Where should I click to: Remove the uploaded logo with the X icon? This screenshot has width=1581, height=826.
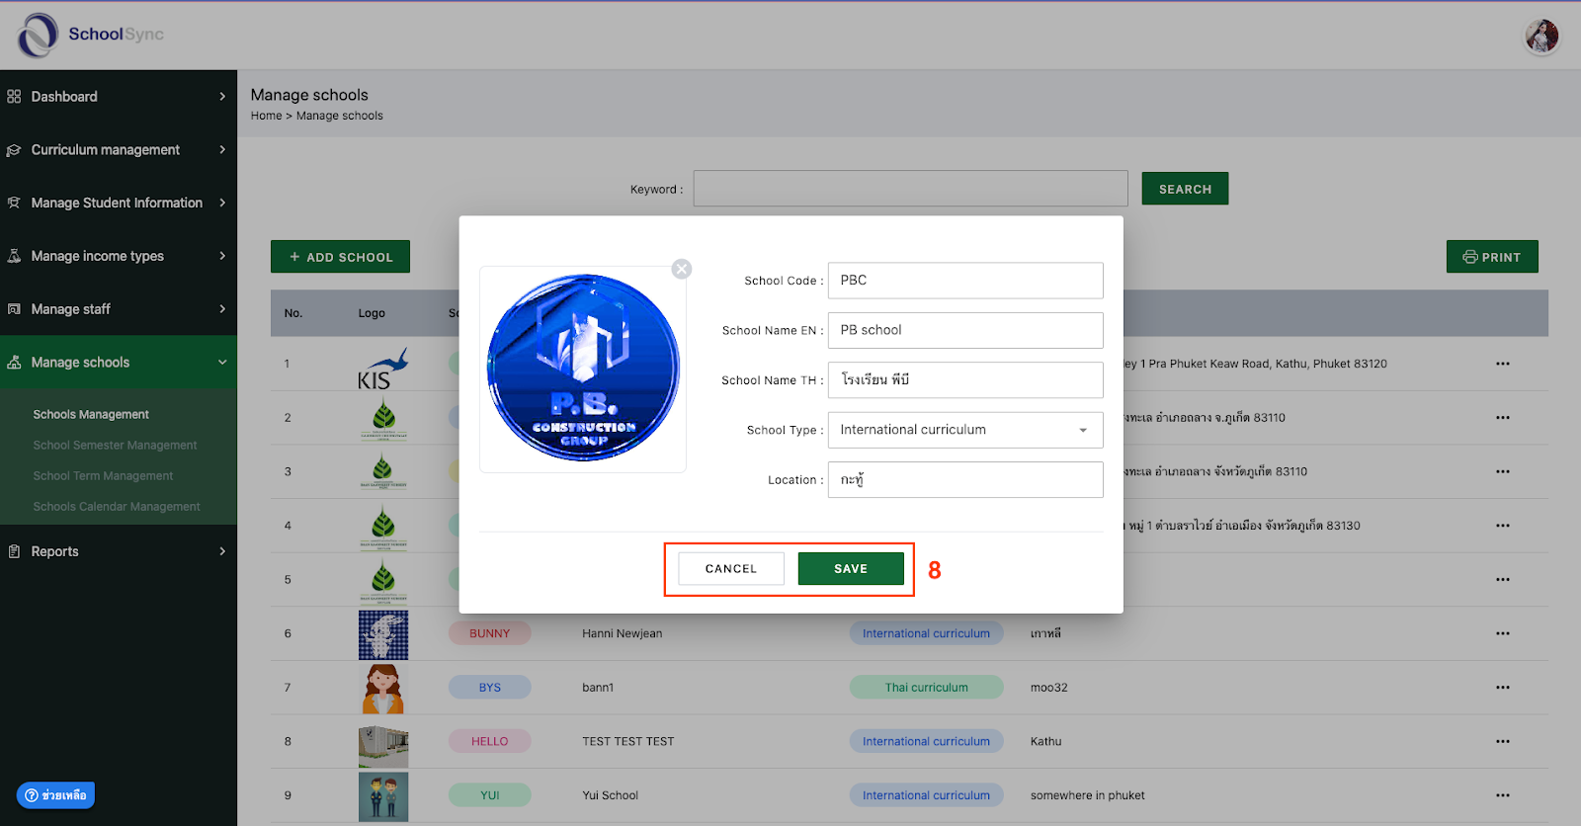tap(682, 269)
